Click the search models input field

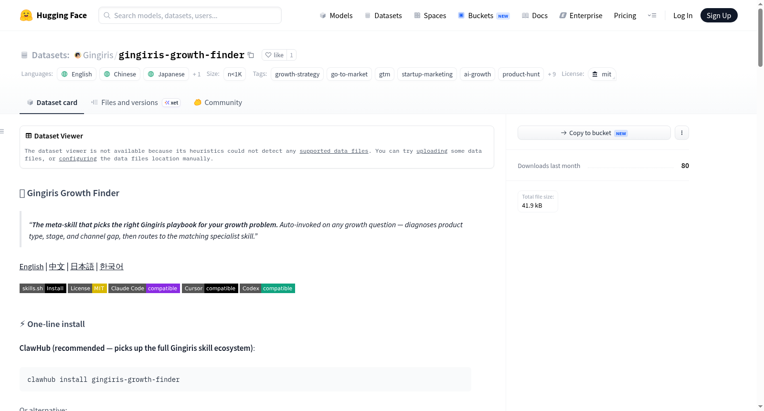tap(190, 15)
